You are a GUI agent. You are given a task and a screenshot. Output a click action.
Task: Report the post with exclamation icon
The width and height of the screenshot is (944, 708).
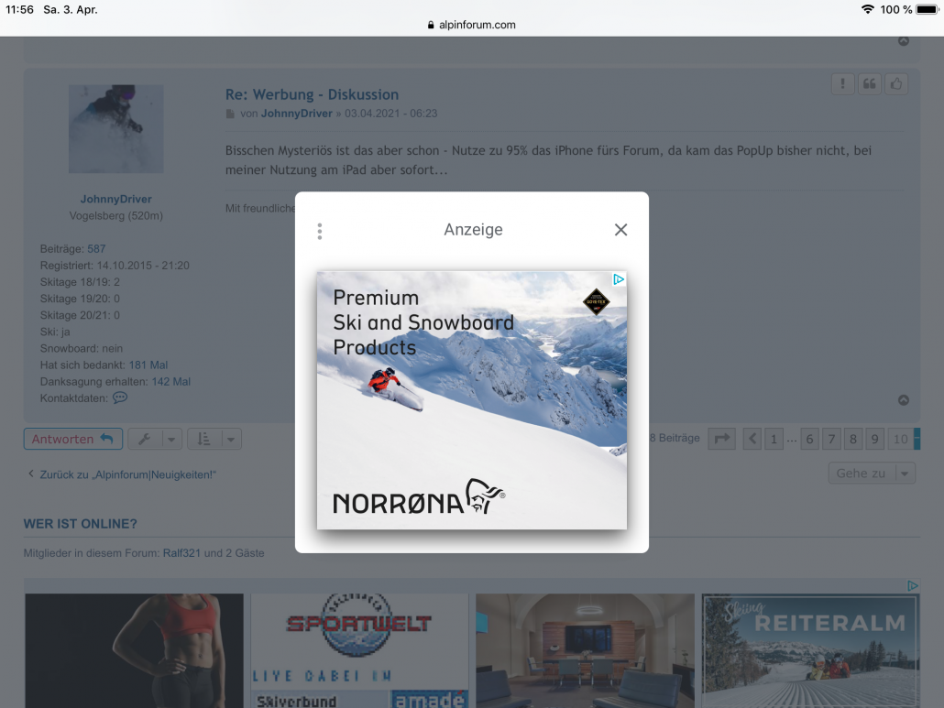click(842, 84)
